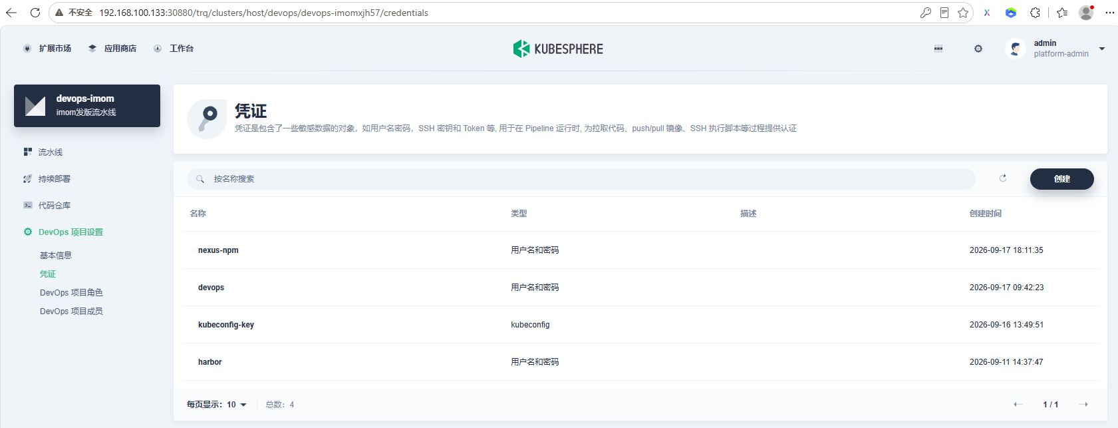Click the reader mode icon in address bar

coord(944,13)
